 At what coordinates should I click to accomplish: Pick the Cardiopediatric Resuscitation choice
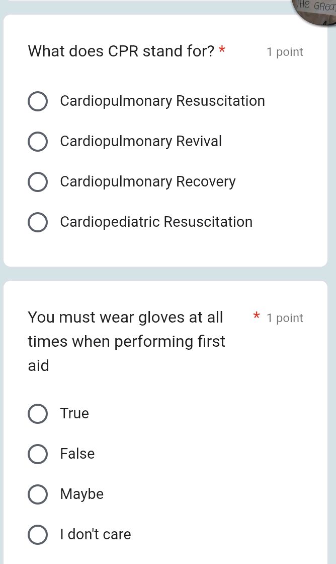(x=38, y=222)
